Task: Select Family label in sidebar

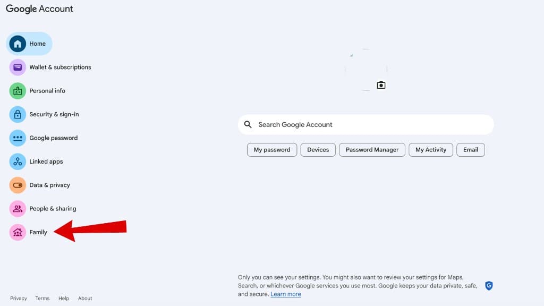Action: [38, 233]
